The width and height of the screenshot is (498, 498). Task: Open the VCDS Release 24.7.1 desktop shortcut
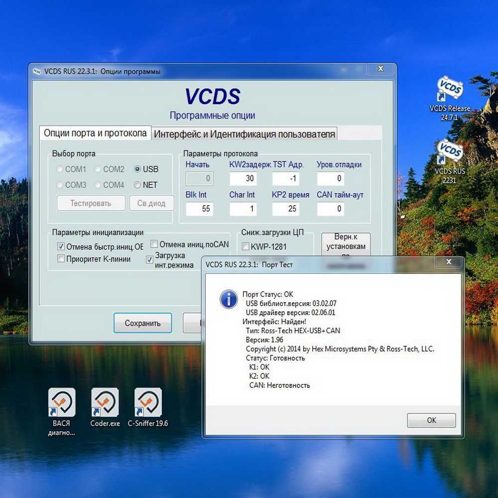450,98
